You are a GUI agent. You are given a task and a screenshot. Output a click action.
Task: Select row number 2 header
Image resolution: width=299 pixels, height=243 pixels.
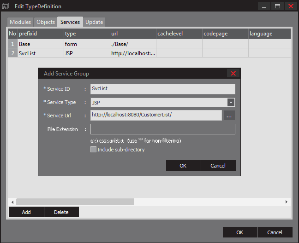tap(12, 53)
